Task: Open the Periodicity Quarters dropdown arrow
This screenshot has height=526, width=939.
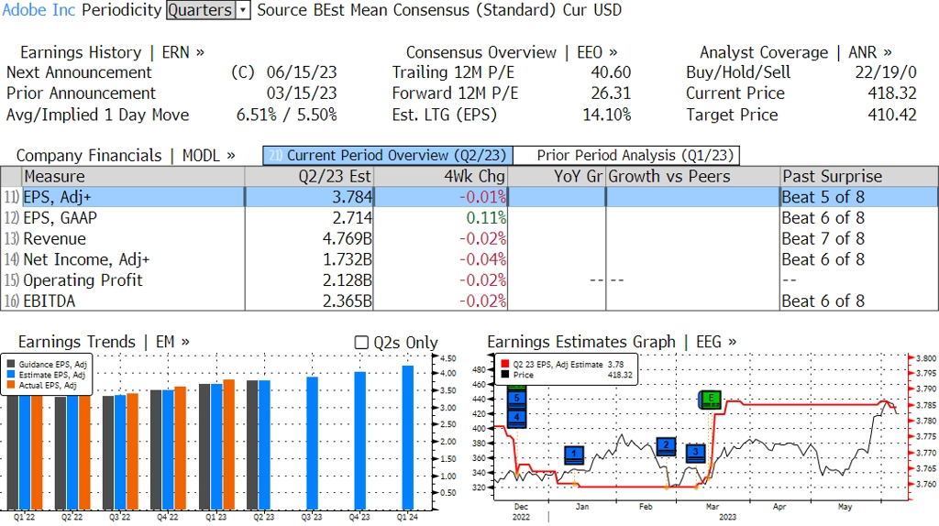Action: (243, 10)
